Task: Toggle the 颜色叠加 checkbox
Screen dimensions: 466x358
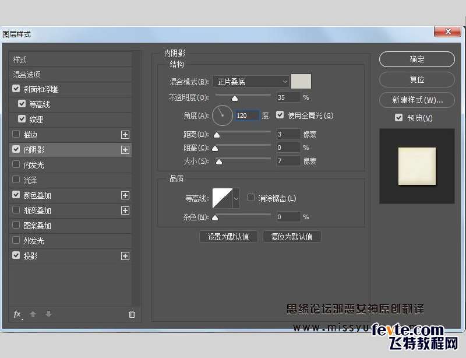Action: pyautogui.click(x=16, y=195)
